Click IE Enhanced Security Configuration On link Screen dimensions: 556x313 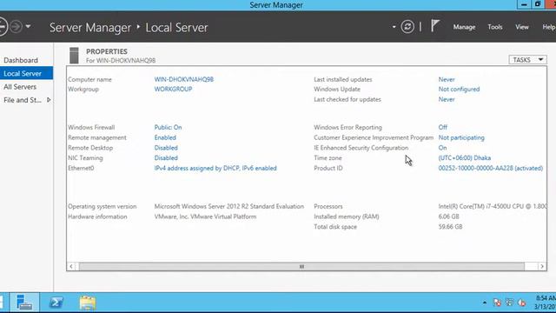pyautogui.click(x=442, y=148)
